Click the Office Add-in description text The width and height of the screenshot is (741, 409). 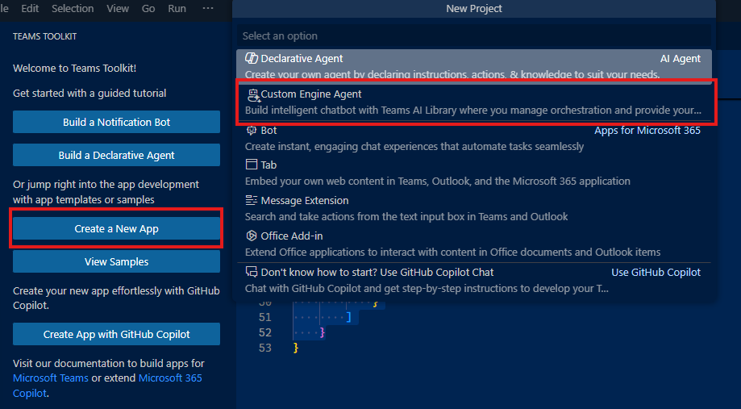point(452,252)
